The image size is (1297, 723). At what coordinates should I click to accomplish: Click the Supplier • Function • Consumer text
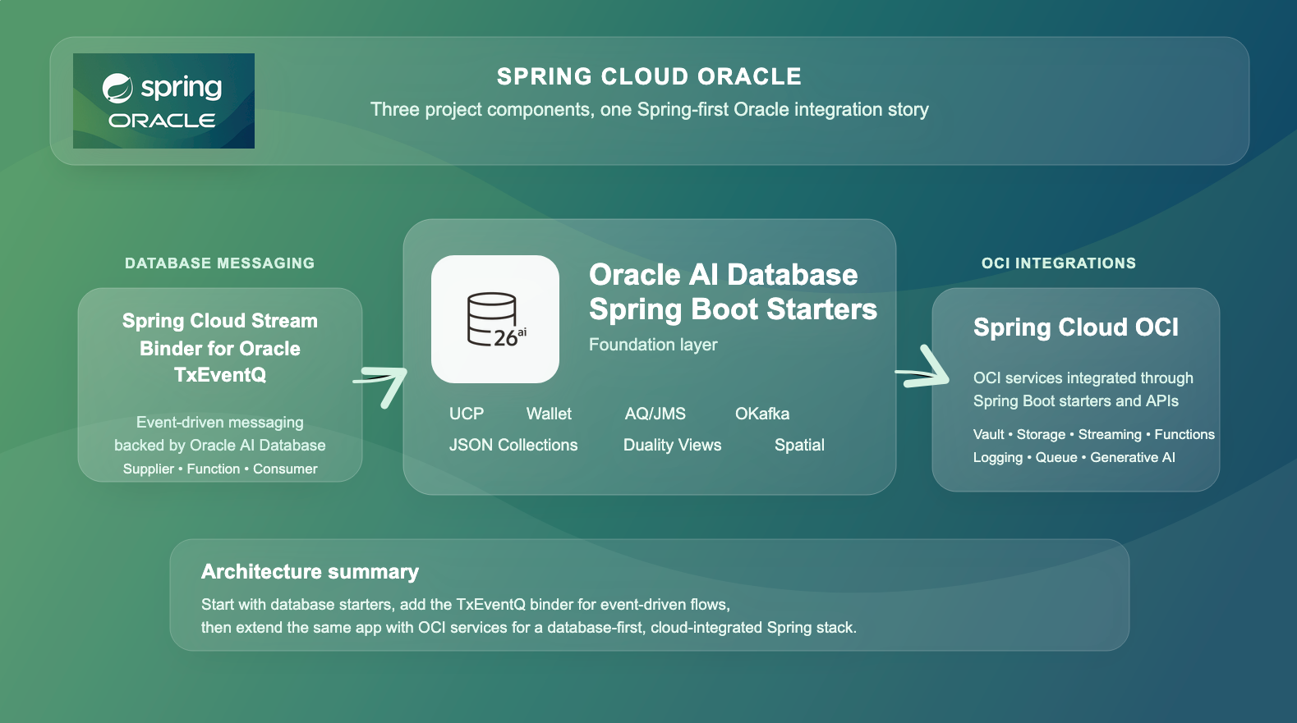220,469
